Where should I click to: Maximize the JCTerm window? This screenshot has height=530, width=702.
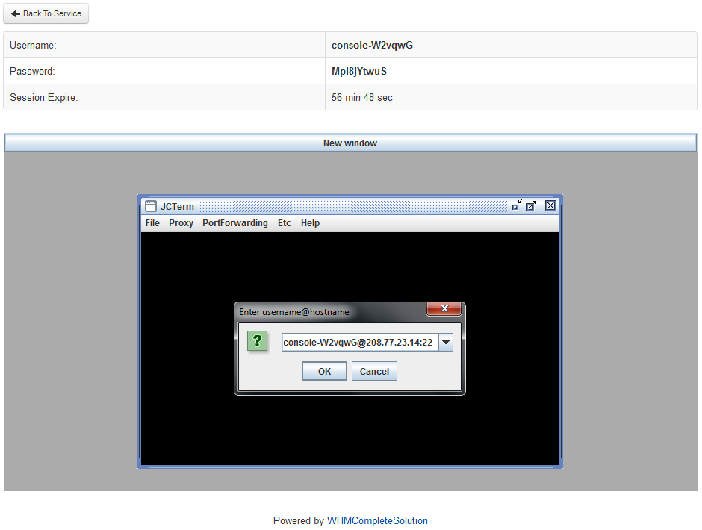531,205
